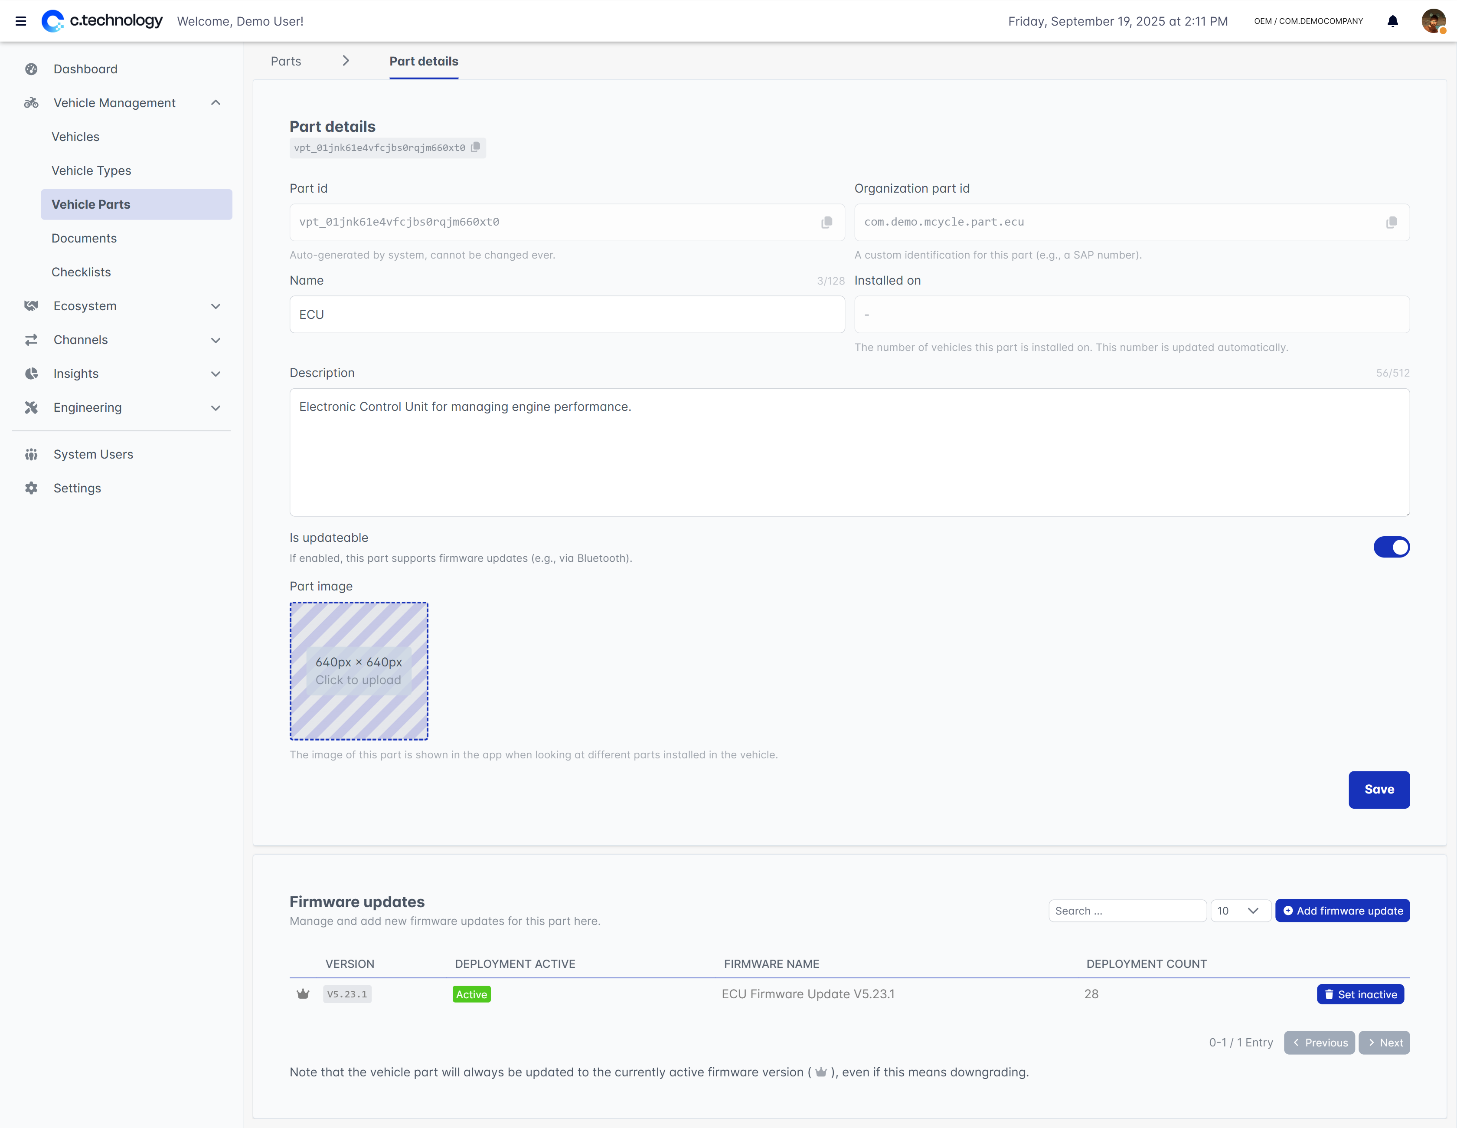Expand the Ecosystem menu
1457x1128 pixels.
tap(215, 306)
